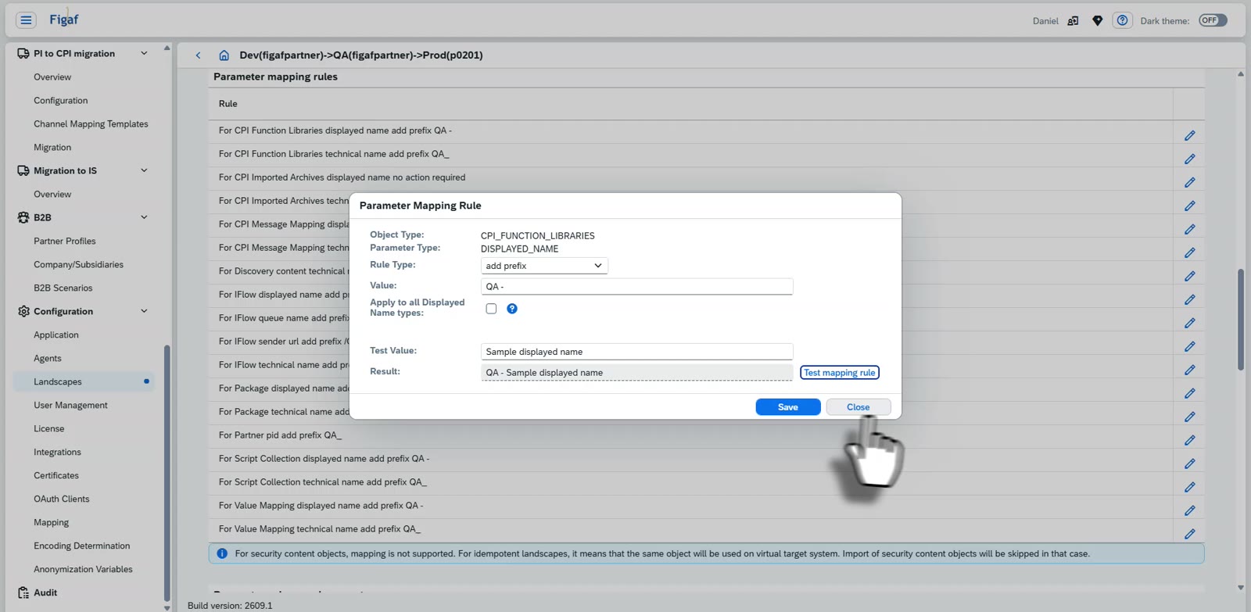Collapse the B2B sidebar section
The image size is (1251, 612).
click(x=144, y=217)
